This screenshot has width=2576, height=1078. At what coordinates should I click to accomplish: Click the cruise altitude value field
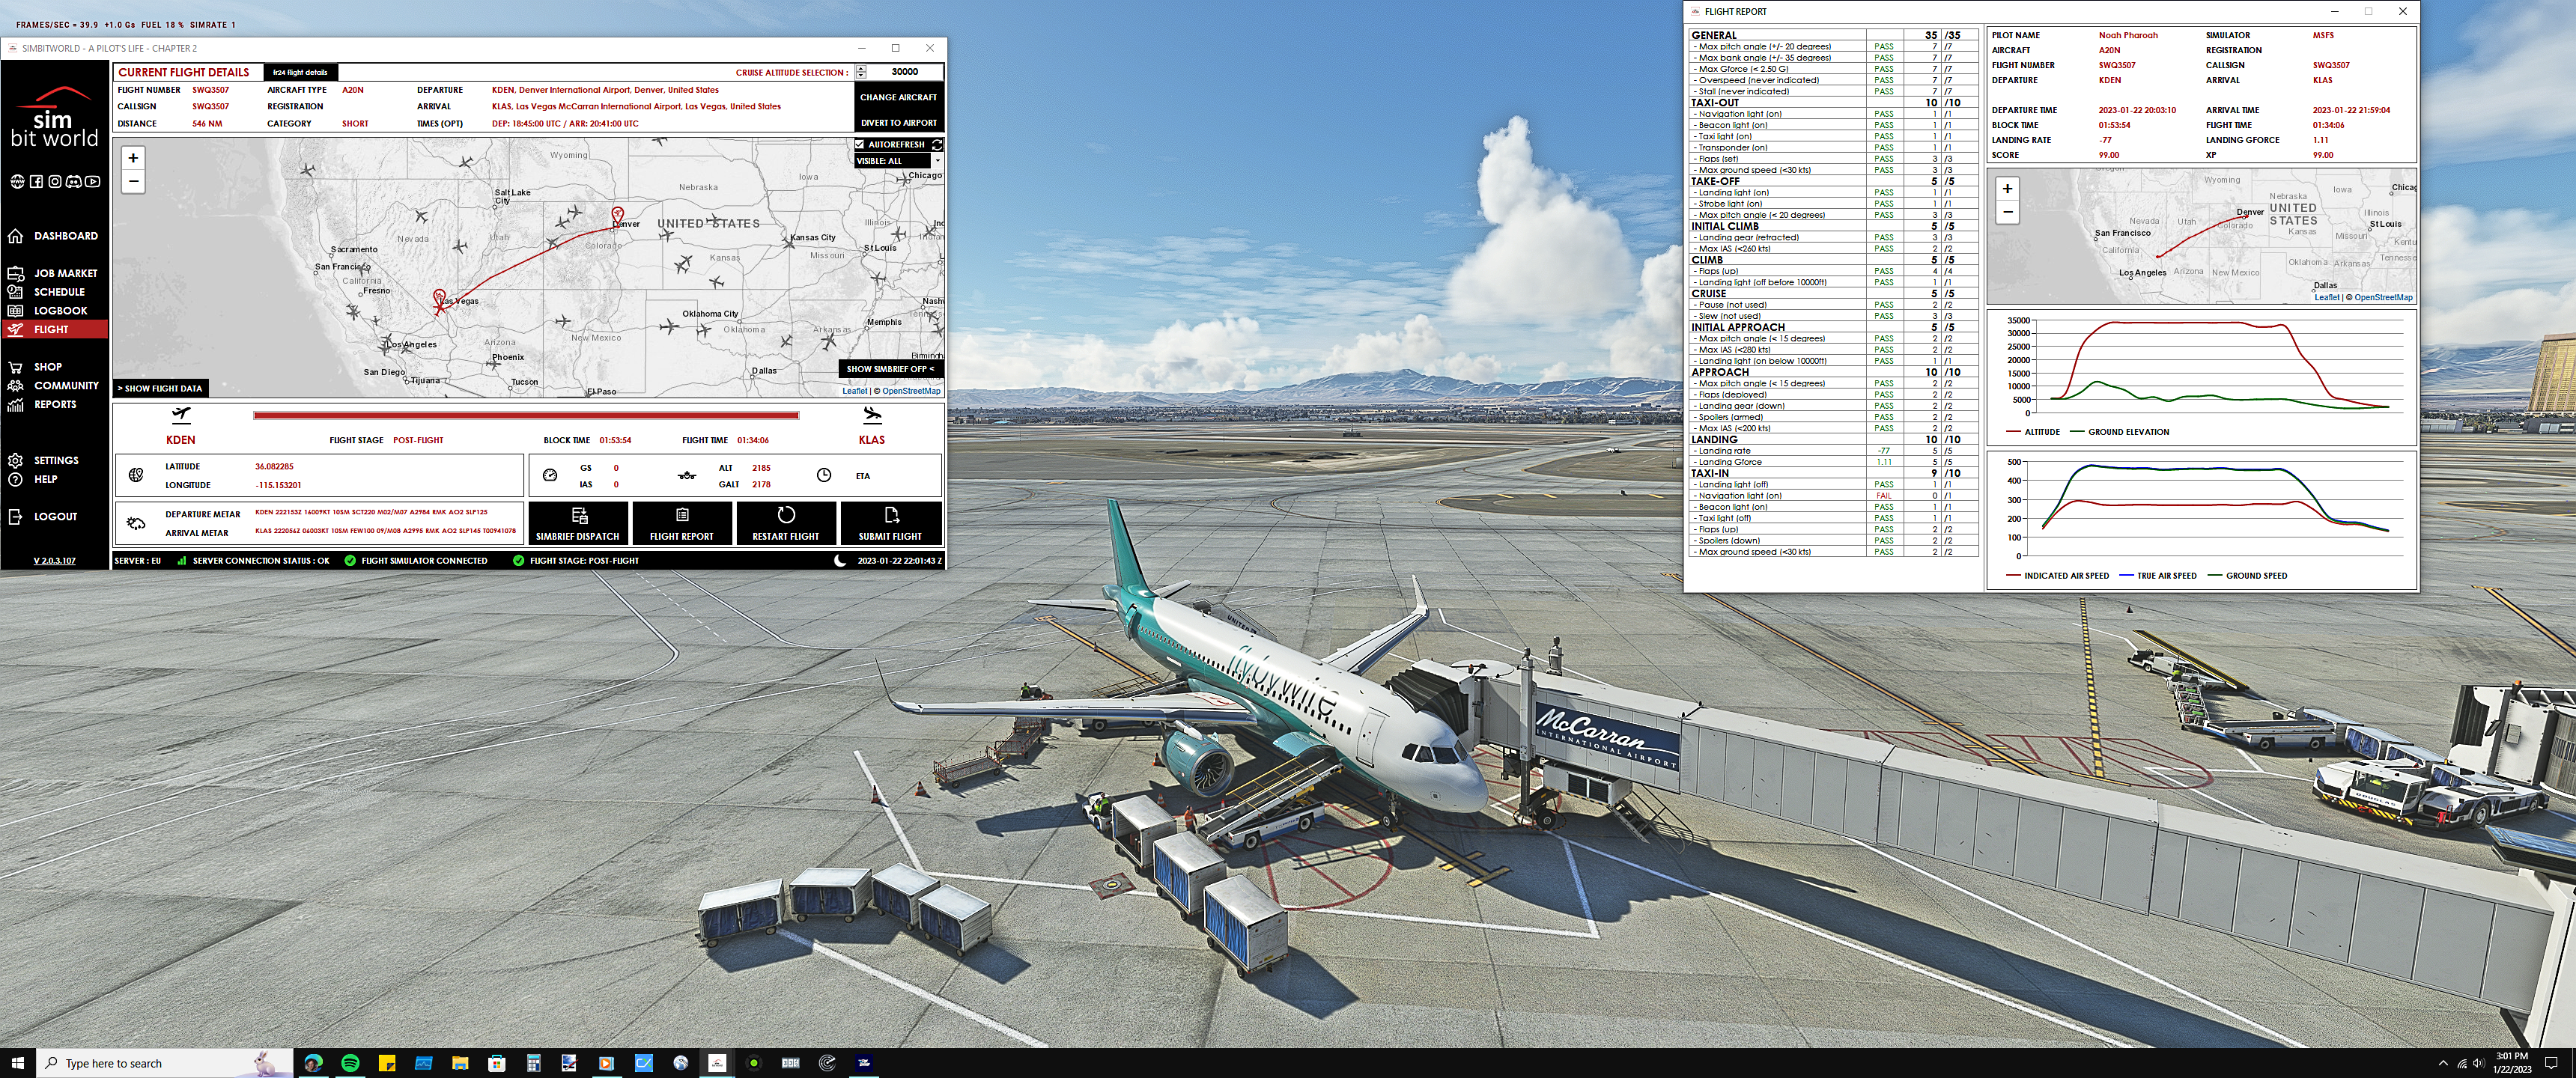coord(905,72)
